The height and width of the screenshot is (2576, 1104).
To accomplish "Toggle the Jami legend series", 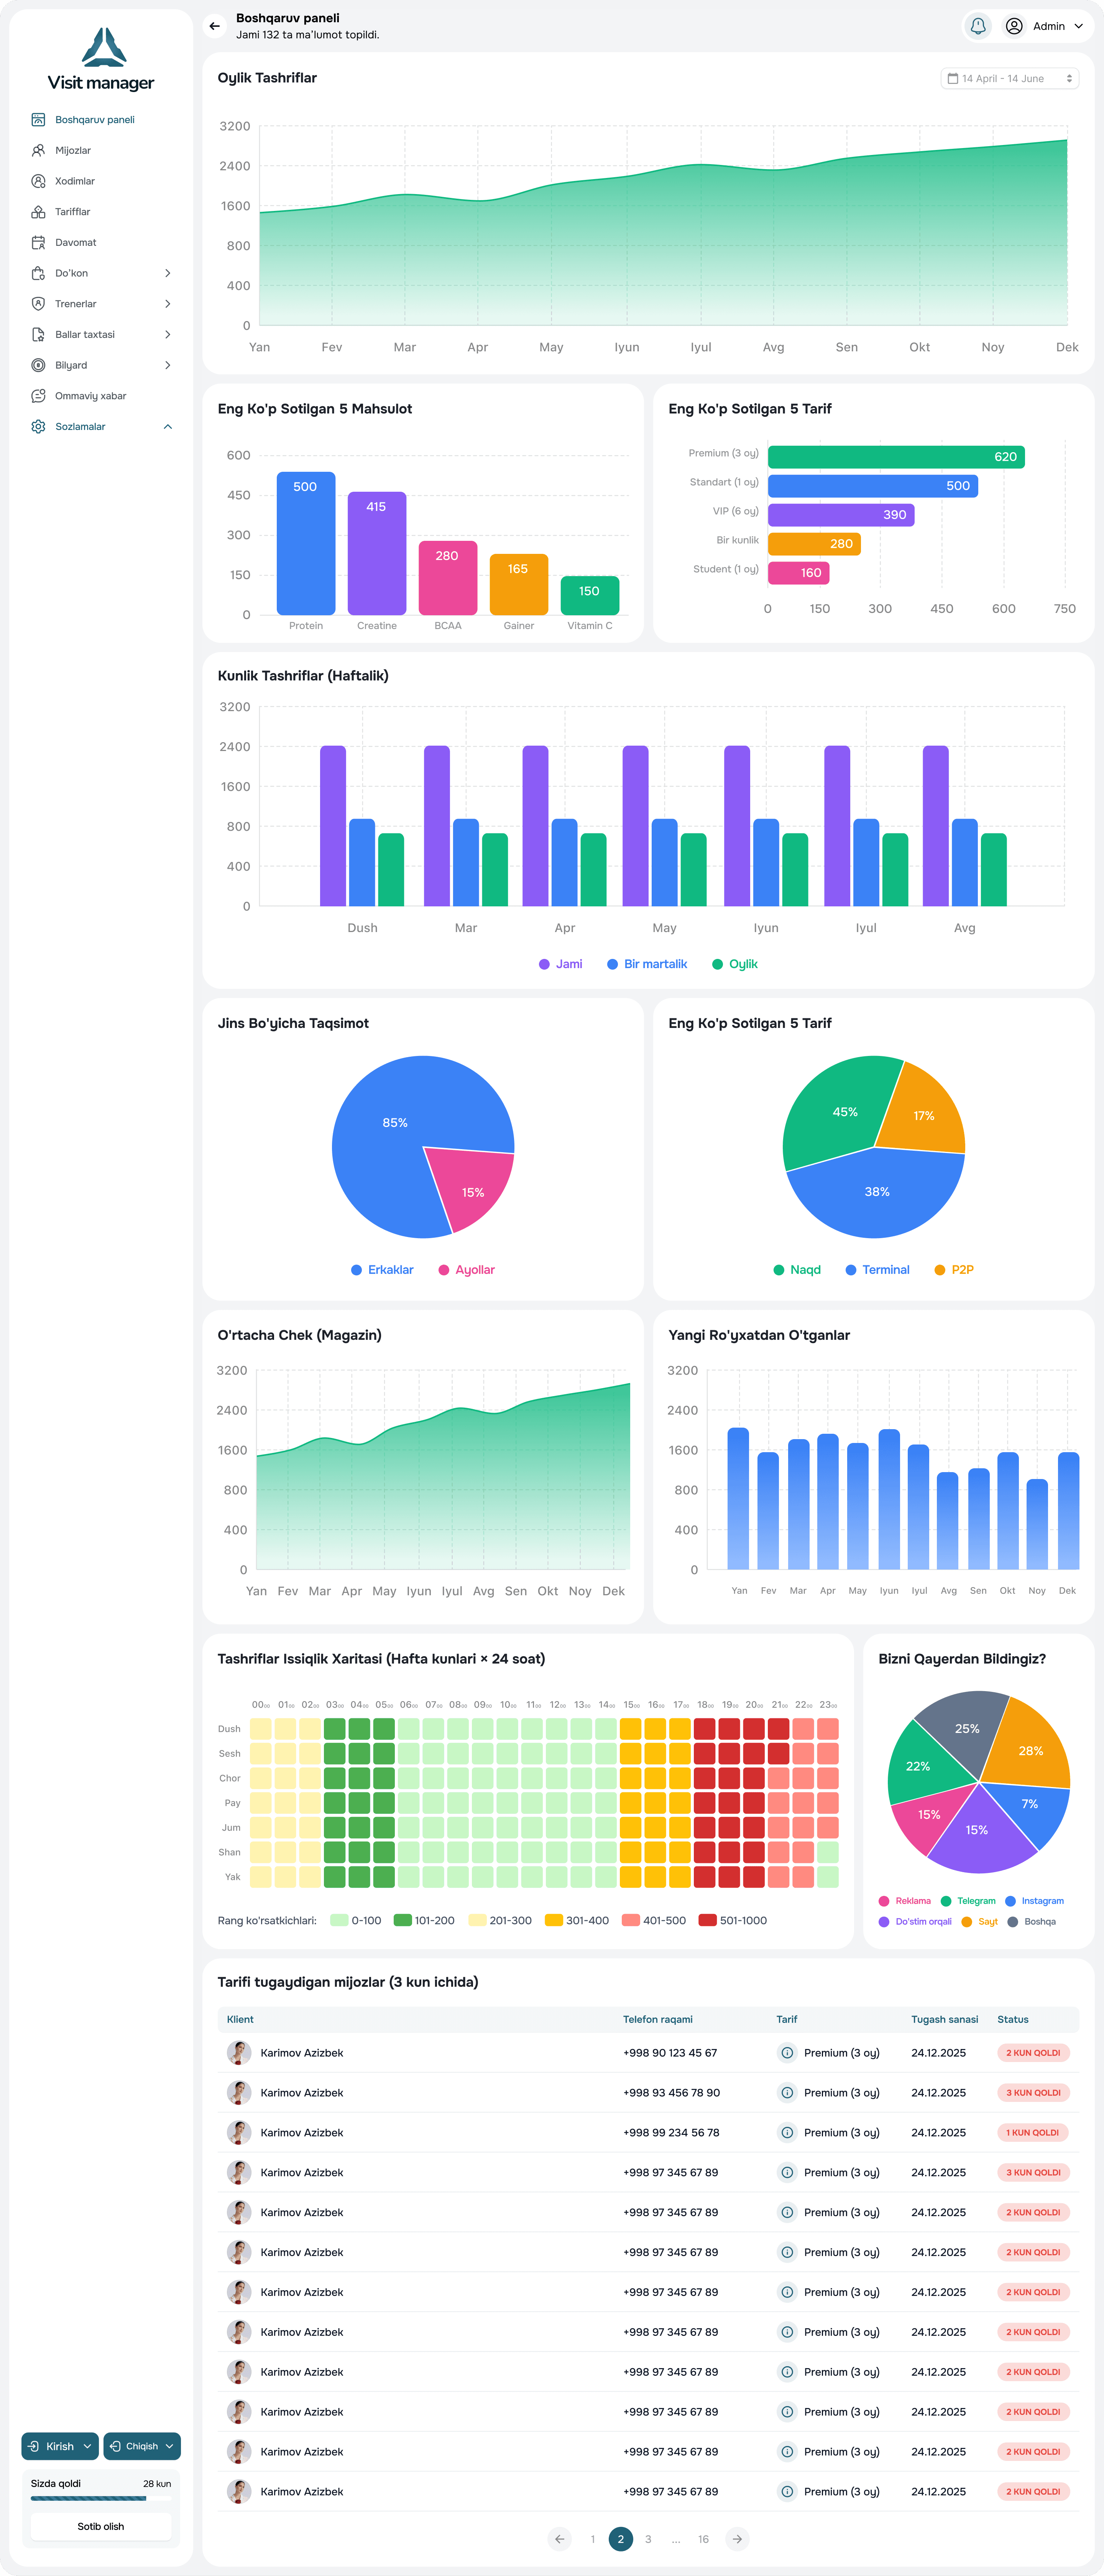I will pyautogui.click(x=560, y=964).
